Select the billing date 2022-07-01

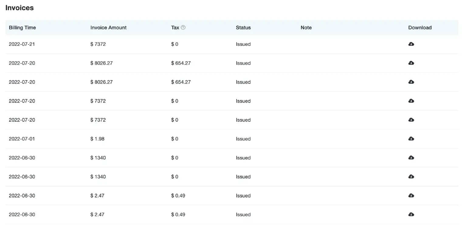tap(22, 139)
